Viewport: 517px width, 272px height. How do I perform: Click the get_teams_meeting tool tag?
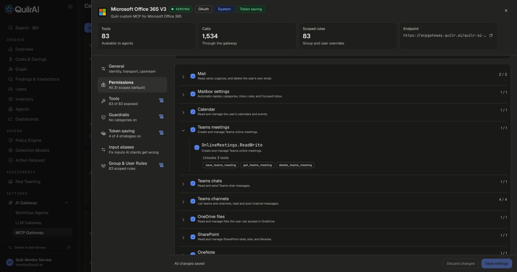pyautogui.click(x=257, y=165)
